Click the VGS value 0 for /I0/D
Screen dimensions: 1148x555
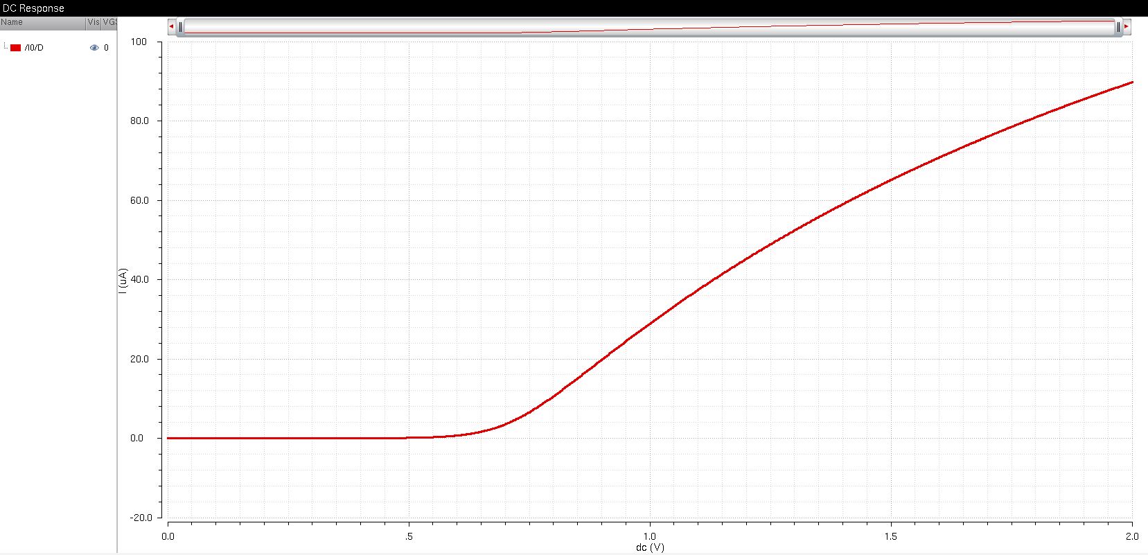point(106,48)
